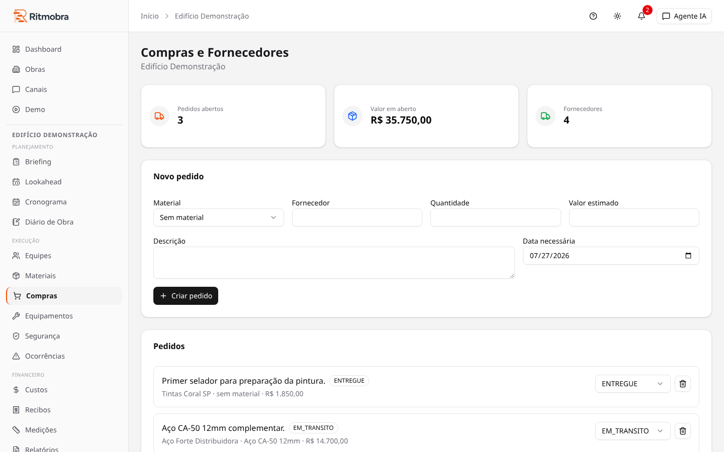Click the orange truck icon in Pedidos abertos

click(159, 116)
